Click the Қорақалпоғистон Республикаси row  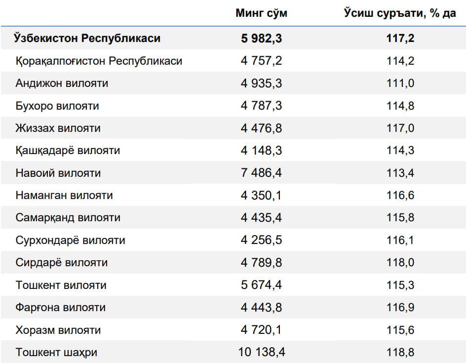[234, 61]
